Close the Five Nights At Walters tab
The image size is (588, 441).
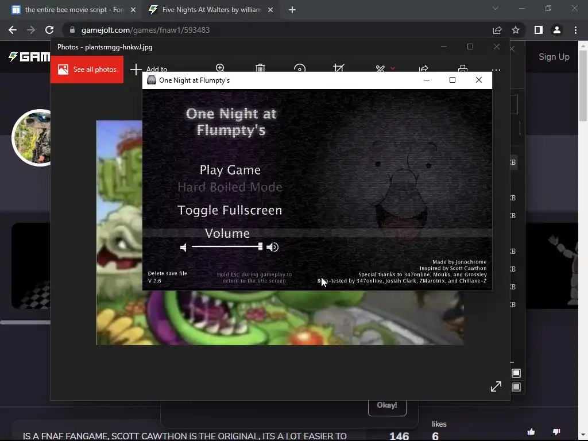[270, 10]
